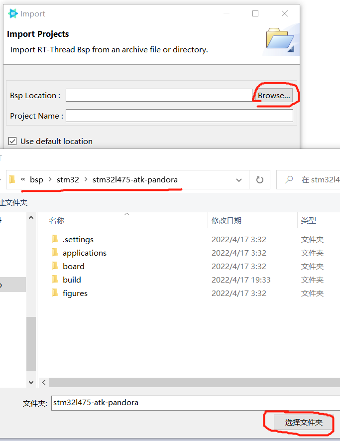Select the figures folder icon
Viewport: 340px width, 441px height.
[55, 293]
